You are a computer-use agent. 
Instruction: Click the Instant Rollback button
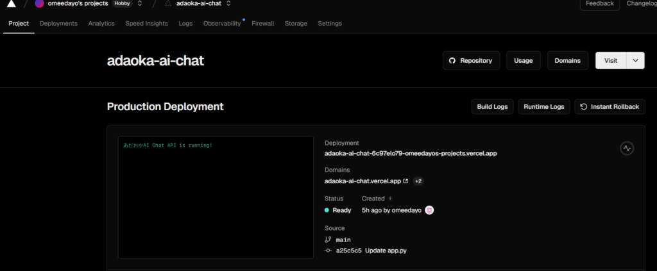610,107
